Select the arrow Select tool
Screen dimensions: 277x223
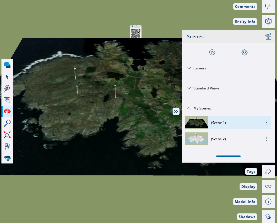pyautogui.click(x=7, y=77)
